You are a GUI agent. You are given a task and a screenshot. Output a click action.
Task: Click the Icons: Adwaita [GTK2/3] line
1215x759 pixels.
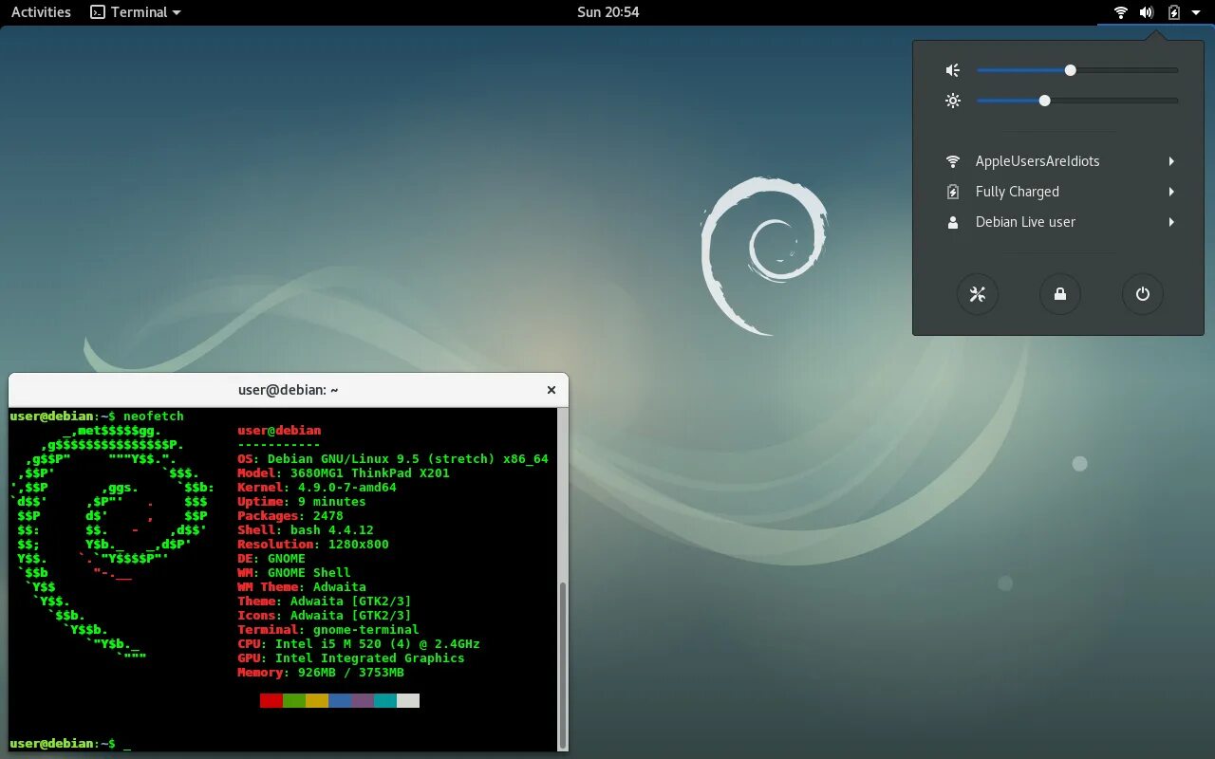tap(325, 616)
